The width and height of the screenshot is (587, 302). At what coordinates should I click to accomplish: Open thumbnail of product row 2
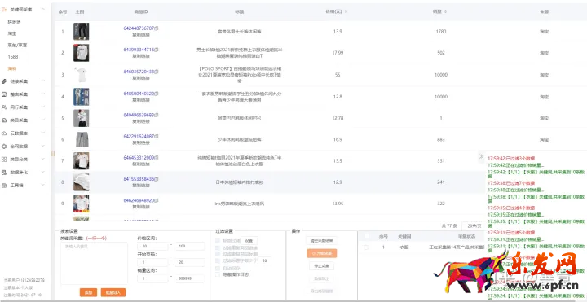[x=81, y=53]
